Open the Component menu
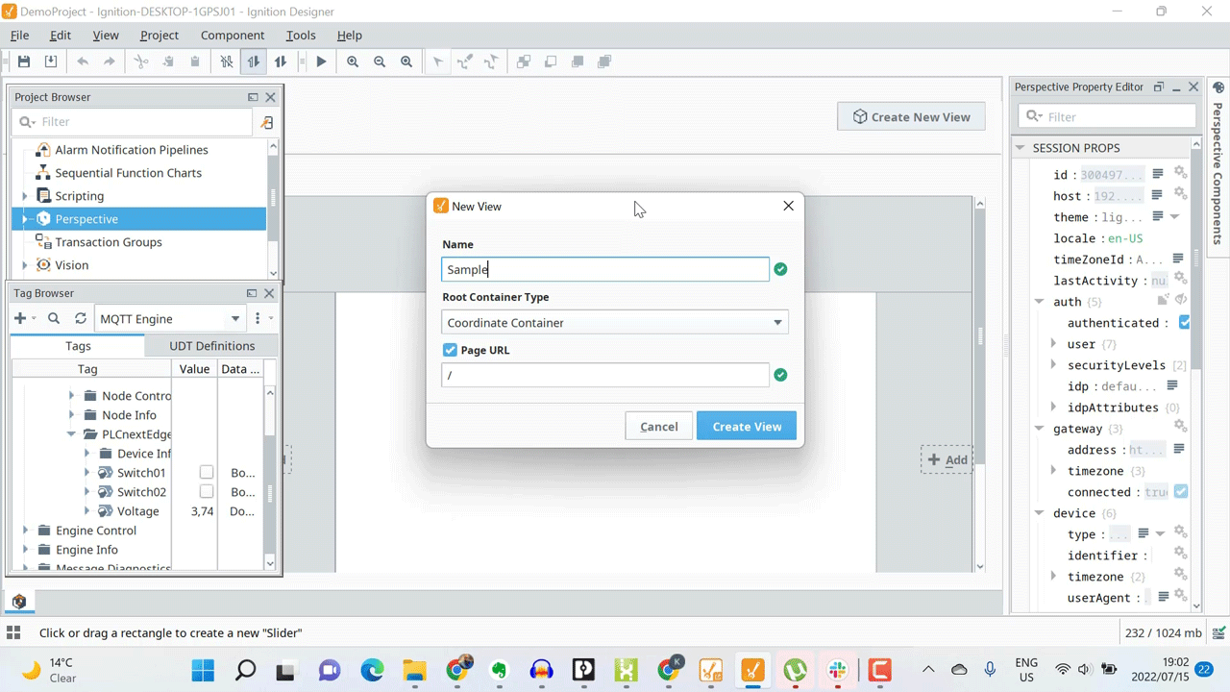Image resolution: width=1230 pixels, height=692 pixels. tap(233, 35)
